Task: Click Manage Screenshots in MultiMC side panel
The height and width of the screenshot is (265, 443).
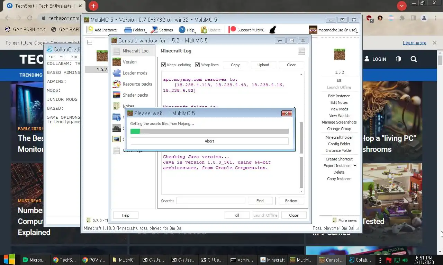Action: 339,122
